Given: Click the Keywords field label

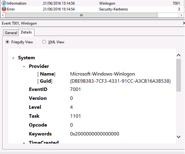Looking at the screenshot, I should (x=40, y=134).
